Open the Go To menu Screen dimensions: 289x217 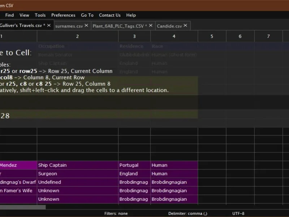coord(87,15)
